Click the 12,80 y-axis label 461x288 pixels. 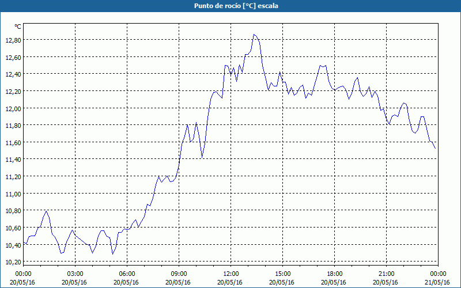pos(13,40)
